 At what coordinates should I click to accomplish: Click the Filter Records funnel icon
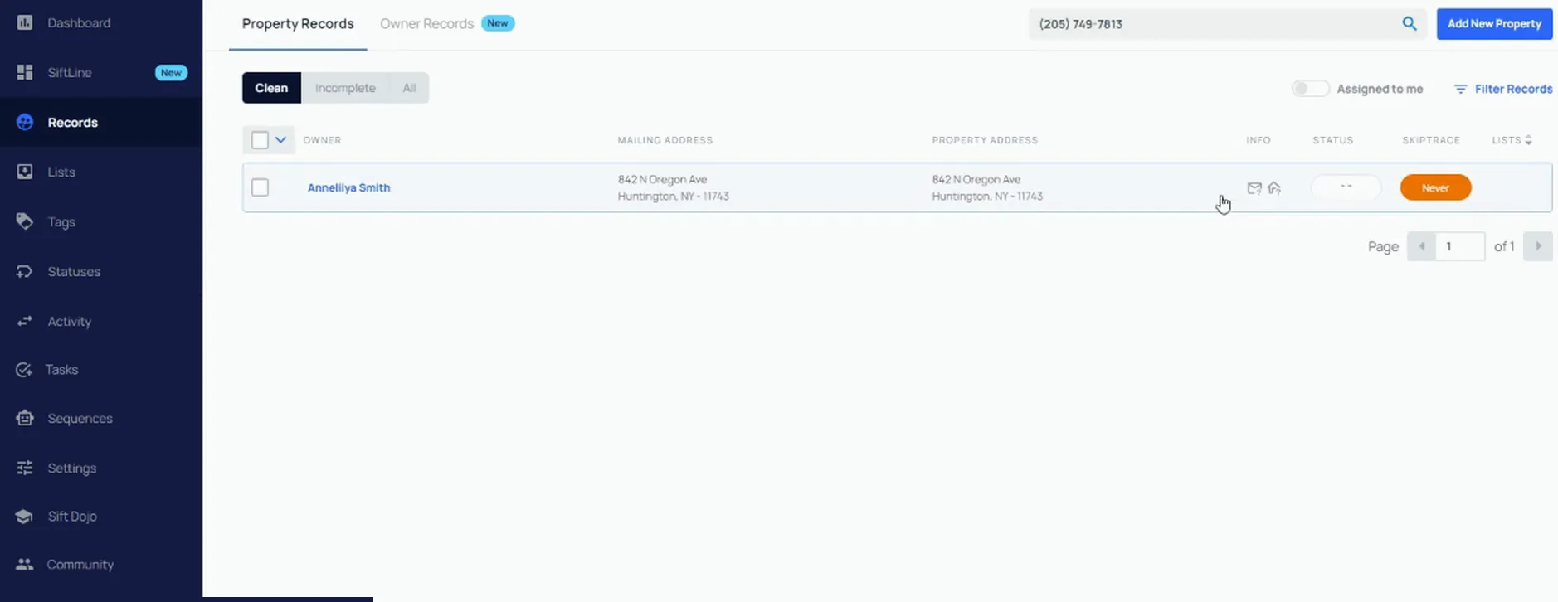(x=1461, y=89)
